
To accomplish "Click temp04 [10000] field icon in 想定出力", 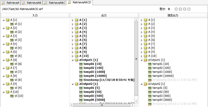I will point(150,76).
